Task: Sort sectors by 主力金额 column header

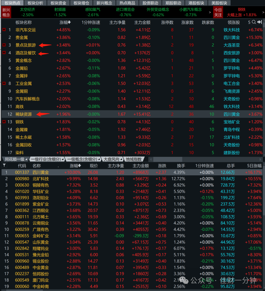Action: (x=142, y=22)
